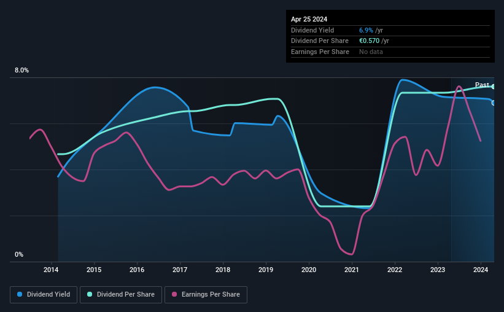The image size is (504, 312).
Task: Click the 2020 x-axis label
Action: coord(309,270)
